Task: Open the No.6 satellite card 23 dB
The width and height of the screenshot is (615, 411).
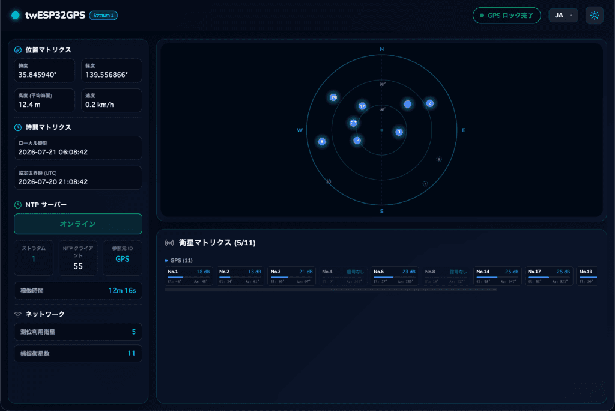Action: 394,276
